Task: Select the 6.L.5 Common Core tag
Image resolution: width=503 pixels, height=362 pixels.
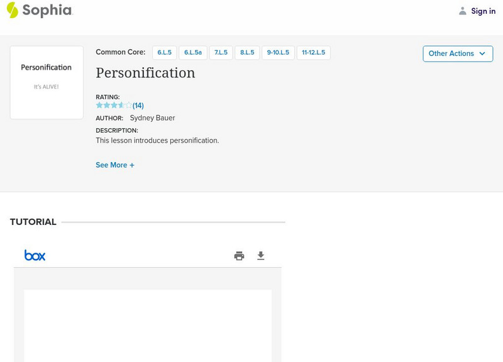Action: click(x=165, y=53)
